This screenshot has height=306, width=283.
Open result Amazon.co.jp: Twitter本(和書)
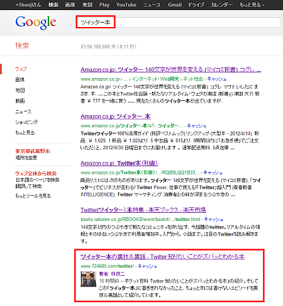tap(119, 163)
